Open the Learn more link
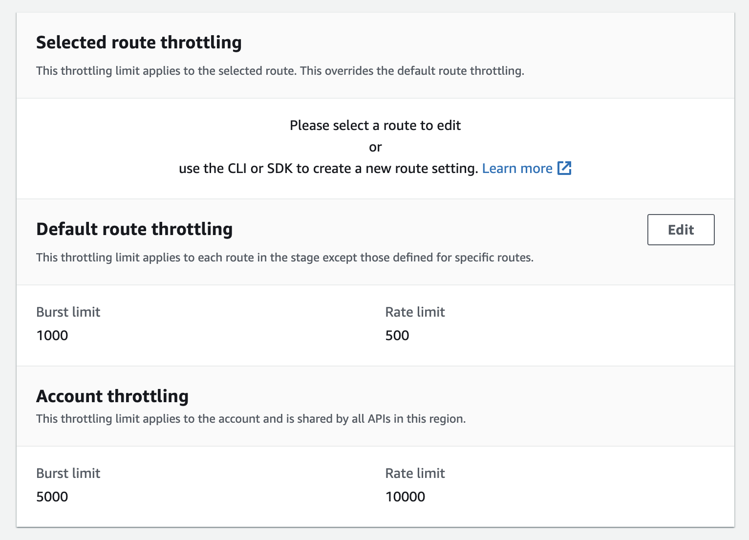 (x=517, y=169)
